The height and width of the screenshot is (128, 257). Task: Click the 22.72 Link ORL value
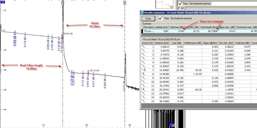(x=192, y=31)
